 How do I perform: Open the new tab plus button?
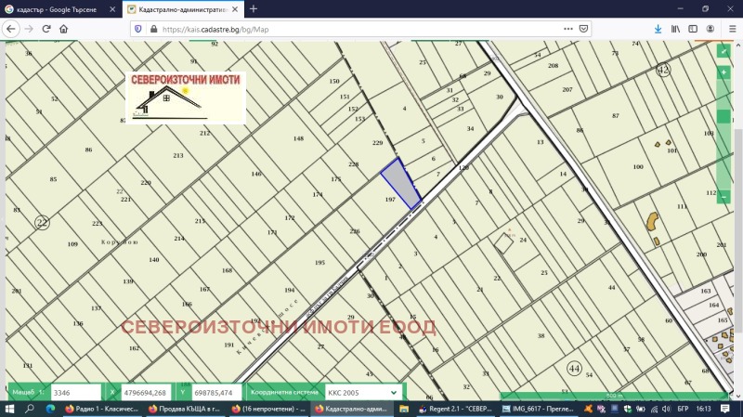coord(254,8)
